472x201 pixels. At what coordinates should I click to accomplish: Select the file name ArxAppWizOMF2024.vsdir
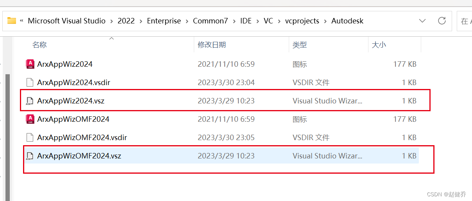tap(82, 137)
